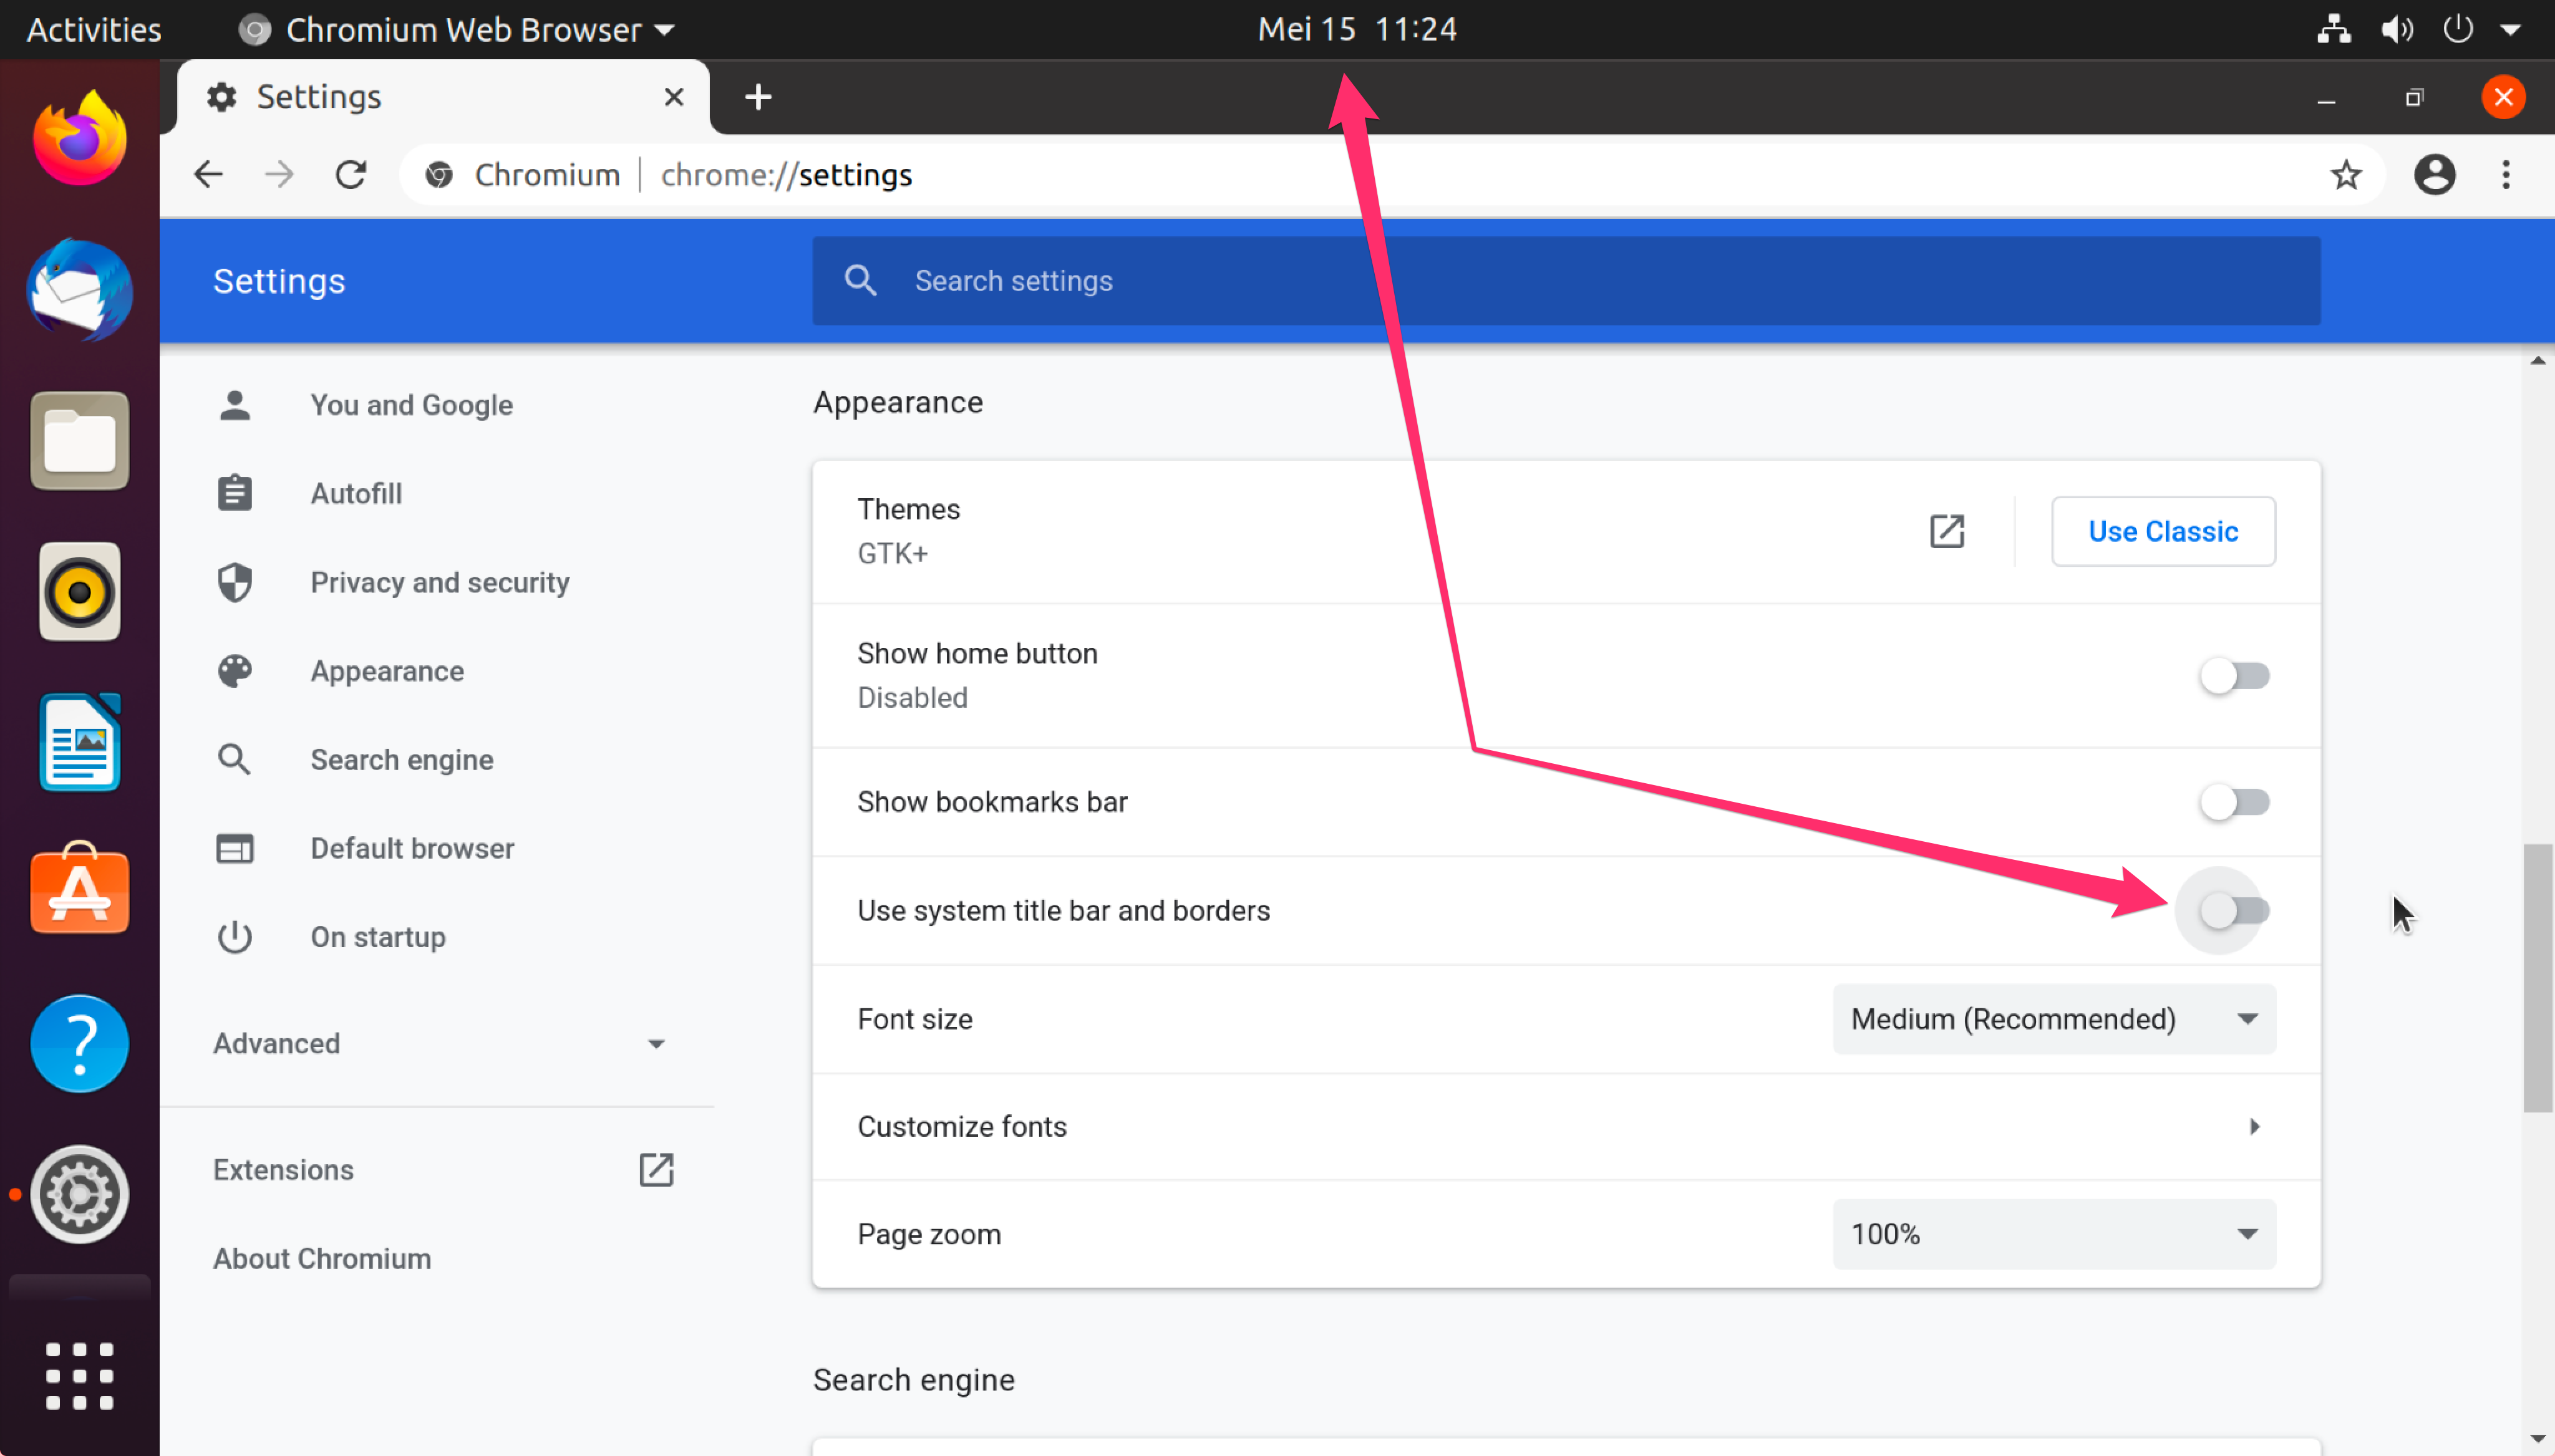
Task: Open theme store via external link icon
Action: pos(1947,531)
